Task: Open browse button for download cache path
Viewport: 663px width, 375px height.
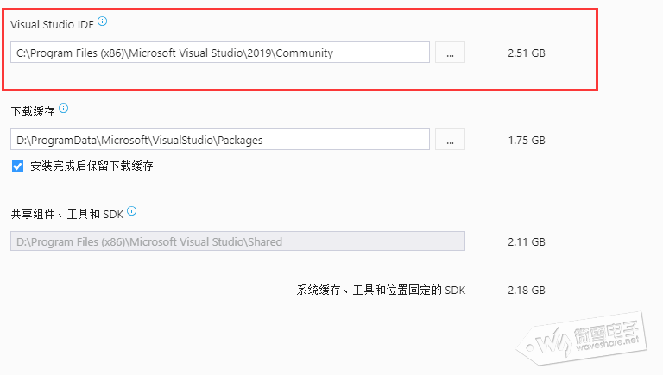Action: click(x=450, y=139)
